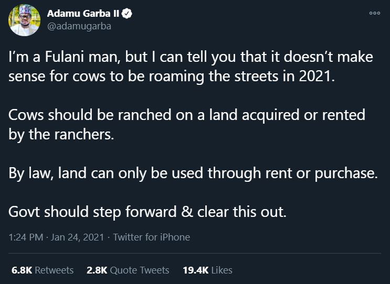Click the "by the ranchers." text line
This screenshot has height=284, width=390.
pyautogui.click(x=61, y=135)
